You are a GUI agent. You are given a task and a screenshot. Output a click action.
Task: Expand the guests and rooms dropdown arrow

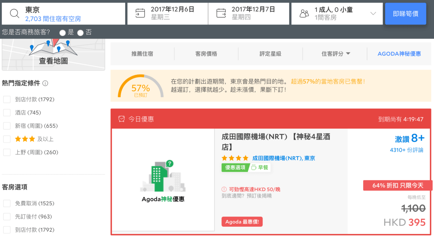pos(374,14)
